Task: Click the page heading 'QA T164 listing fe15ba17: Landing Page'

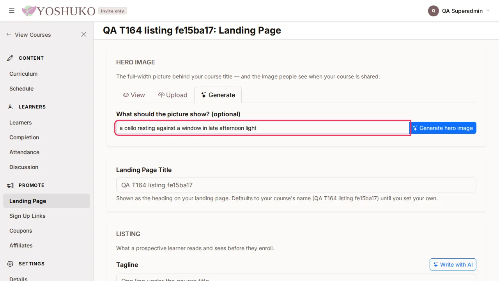Action: pos(192,30)
